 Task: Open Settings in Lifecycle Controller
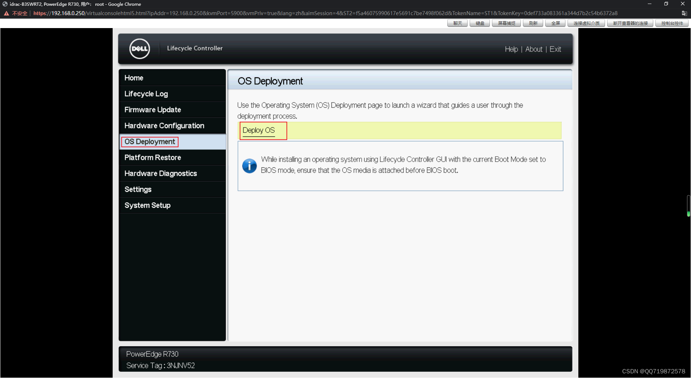[x=172, y=189]
